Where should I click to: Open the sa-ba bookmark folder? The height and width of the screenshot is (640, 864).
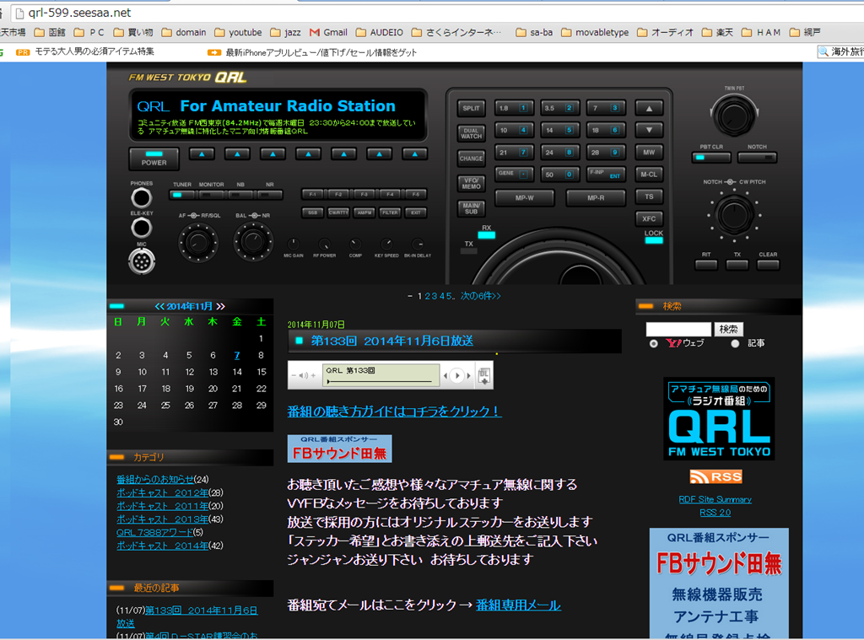[x=534, y=33]
